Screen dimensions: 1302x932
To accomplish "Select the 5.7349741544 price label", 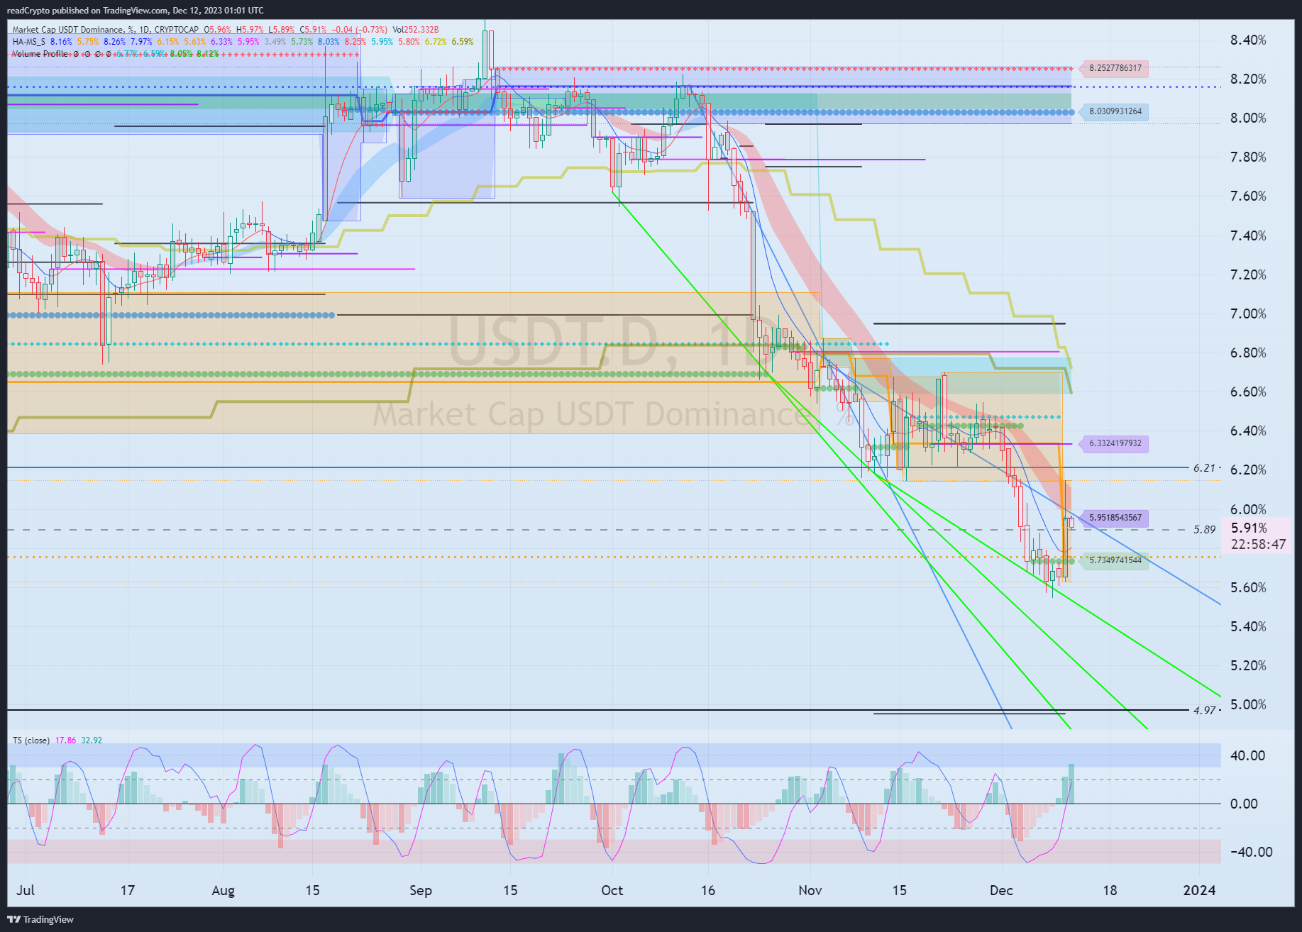I will (1115, 560).
